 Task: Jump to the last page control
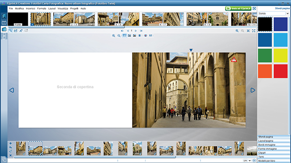click(x=141, y=31)
